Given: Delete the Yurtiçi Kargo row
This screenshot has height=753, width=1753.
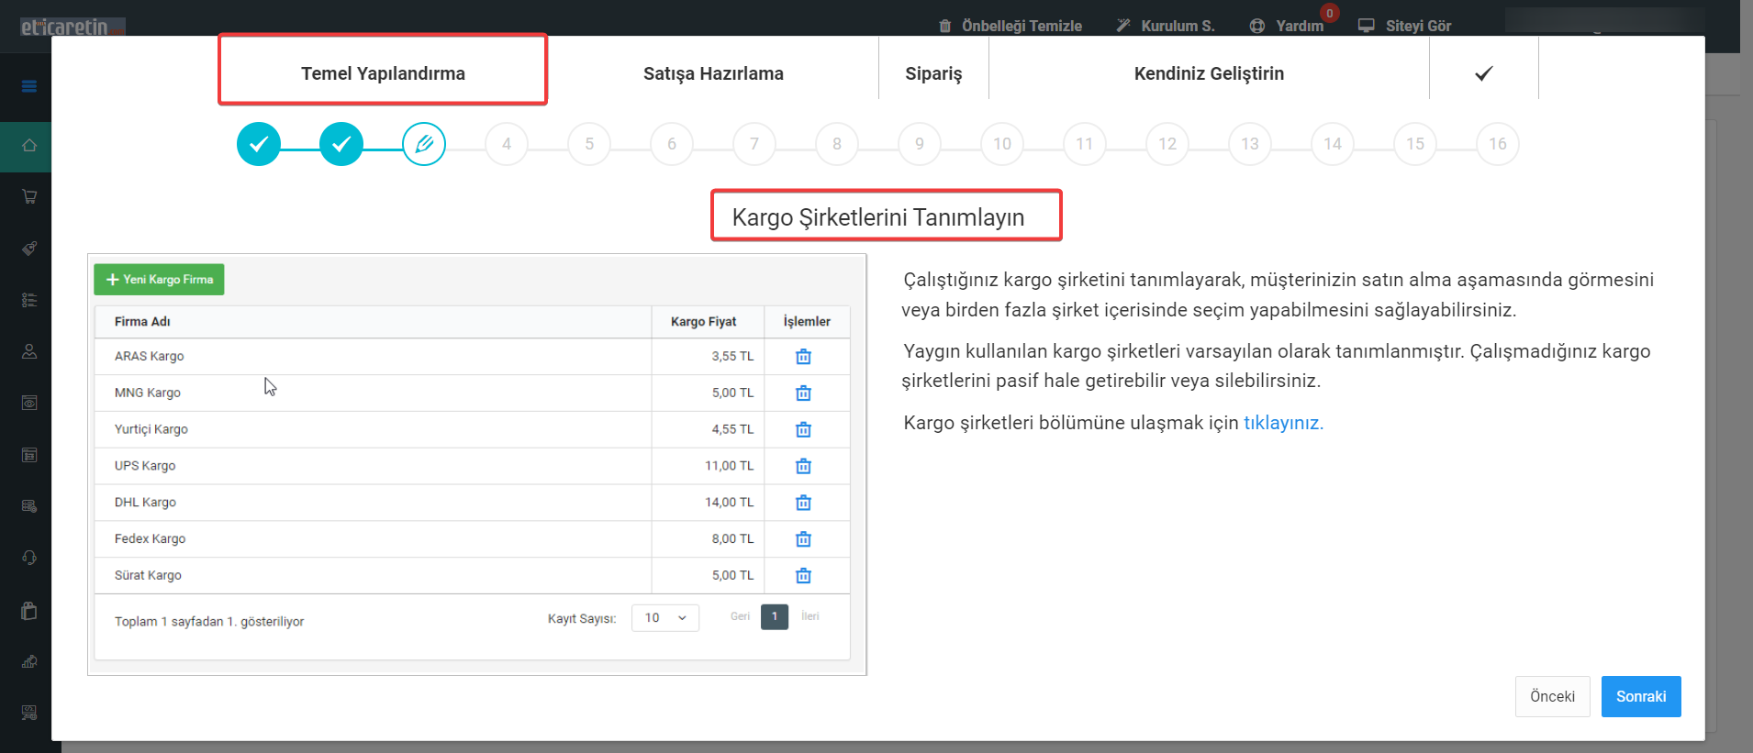Looking at the screenshot, I should [x=803, y=430].
